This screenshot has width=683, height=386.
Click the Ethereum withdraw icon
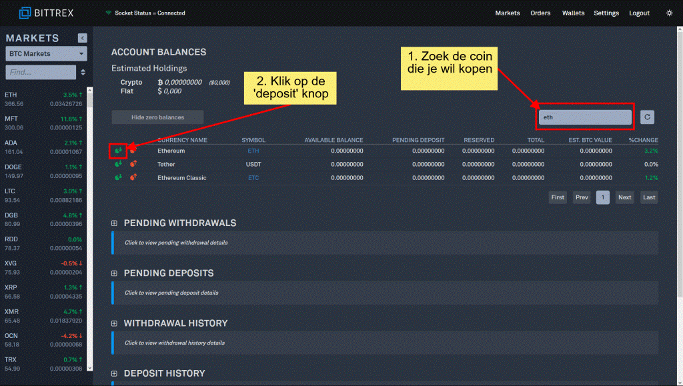click(x=133, y=151)
